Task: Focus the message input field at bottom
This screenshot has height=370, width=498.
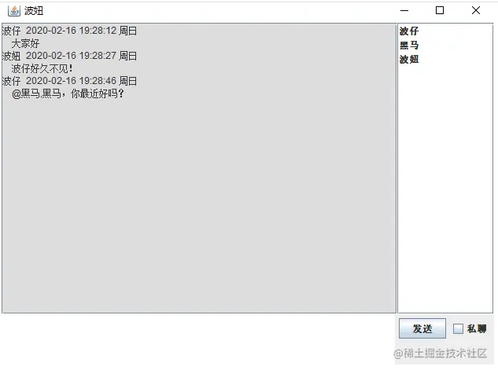Action: (x=198, y=339)
